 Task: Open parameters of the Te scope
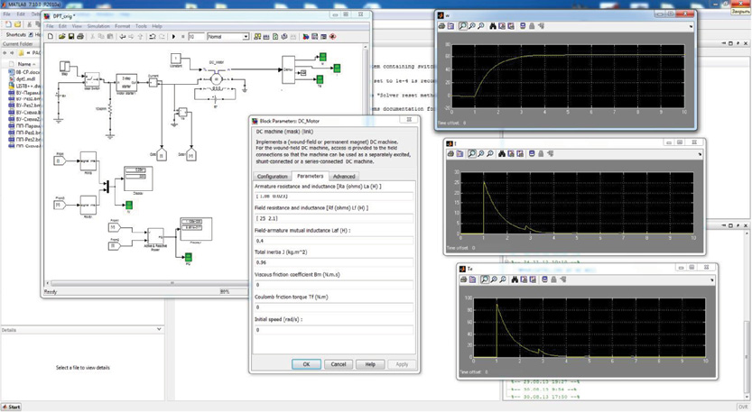473,279
